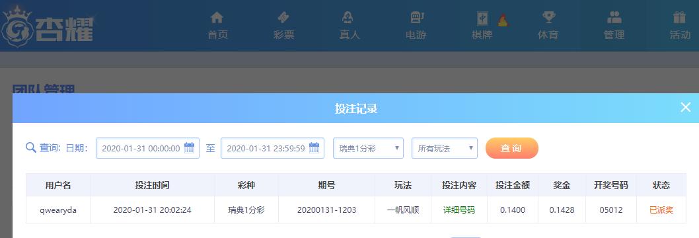Screen dimensions: 699x238
Task: Close the 投注记录 dialog with X
Action: (x=685, y=107)
